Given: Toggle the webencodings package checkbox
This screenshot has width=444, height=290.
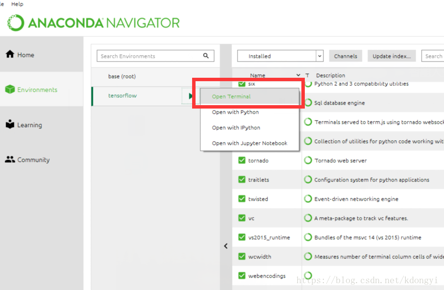Looking at the screenshot, I should click(x=242, y=276).
